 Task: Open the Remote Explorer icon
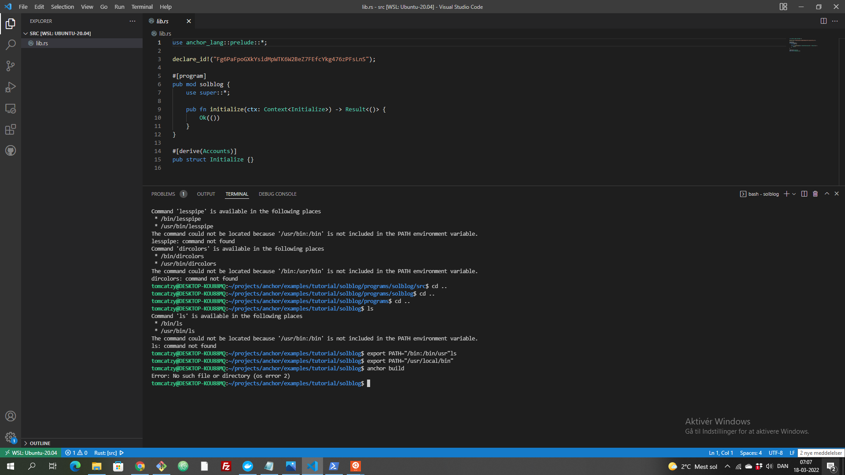11,108
